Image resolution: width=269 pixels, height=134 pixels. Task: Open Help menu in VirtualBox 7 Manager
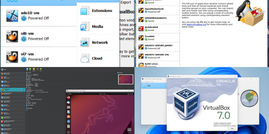pyautogui.click(x=152, y=82)
